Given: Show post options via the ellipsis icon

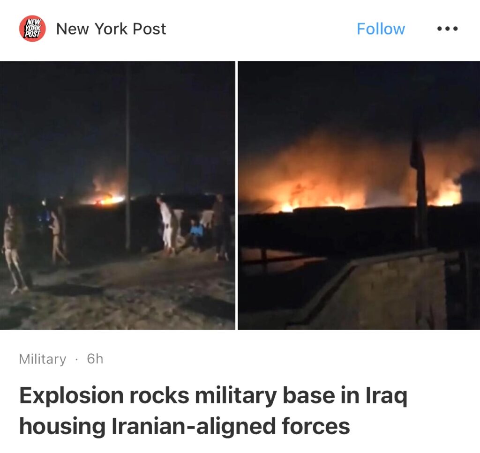Looking at the screenshot, I should pos(447,29).
